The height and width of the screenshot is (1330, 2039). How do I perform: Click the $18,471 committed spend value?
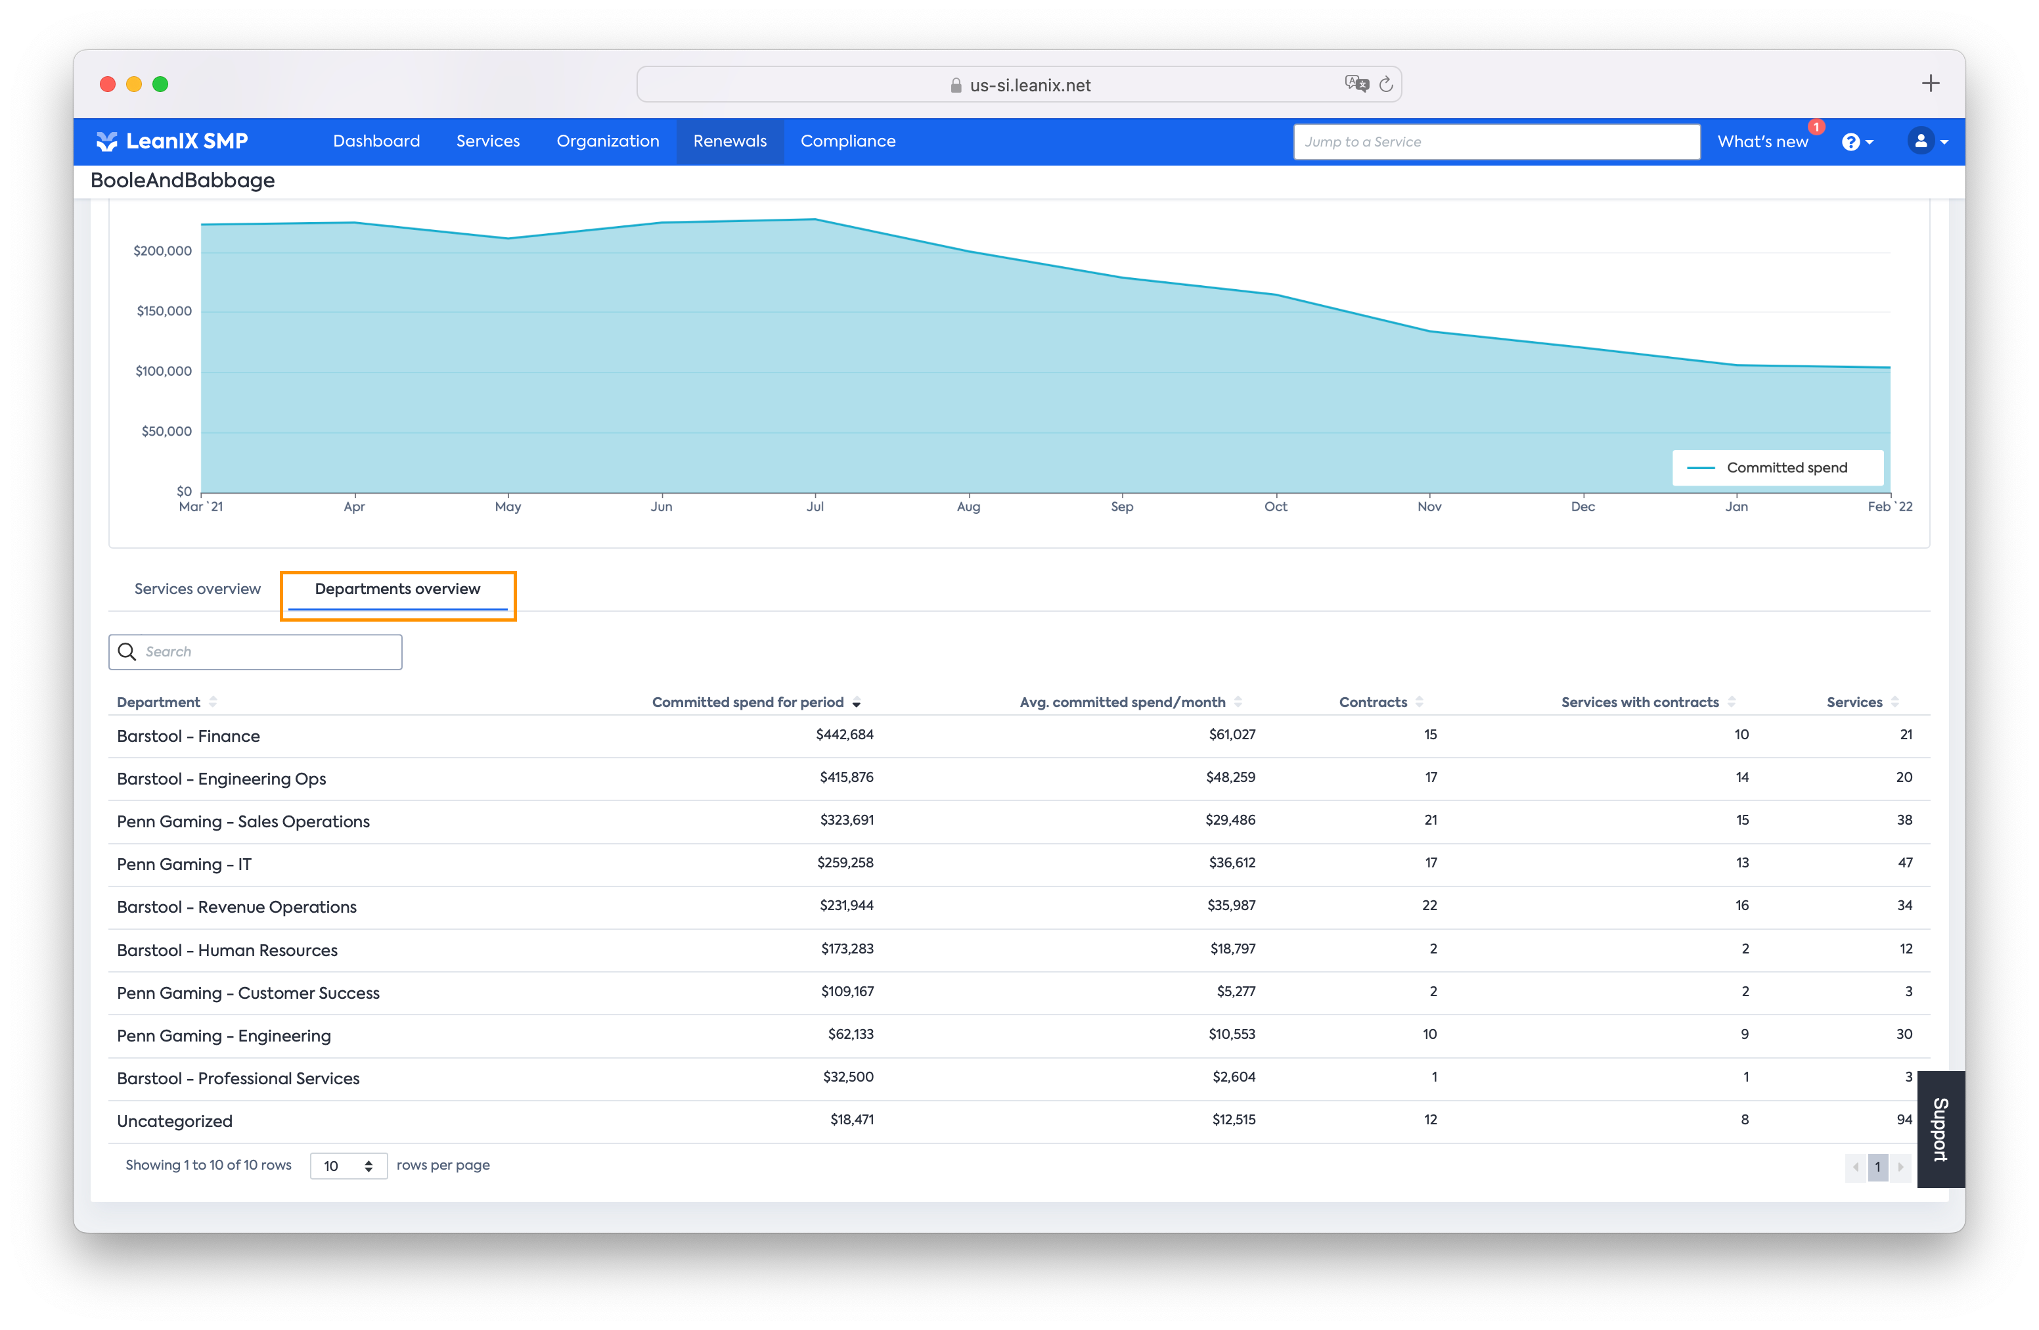(x=851, y=1120)
